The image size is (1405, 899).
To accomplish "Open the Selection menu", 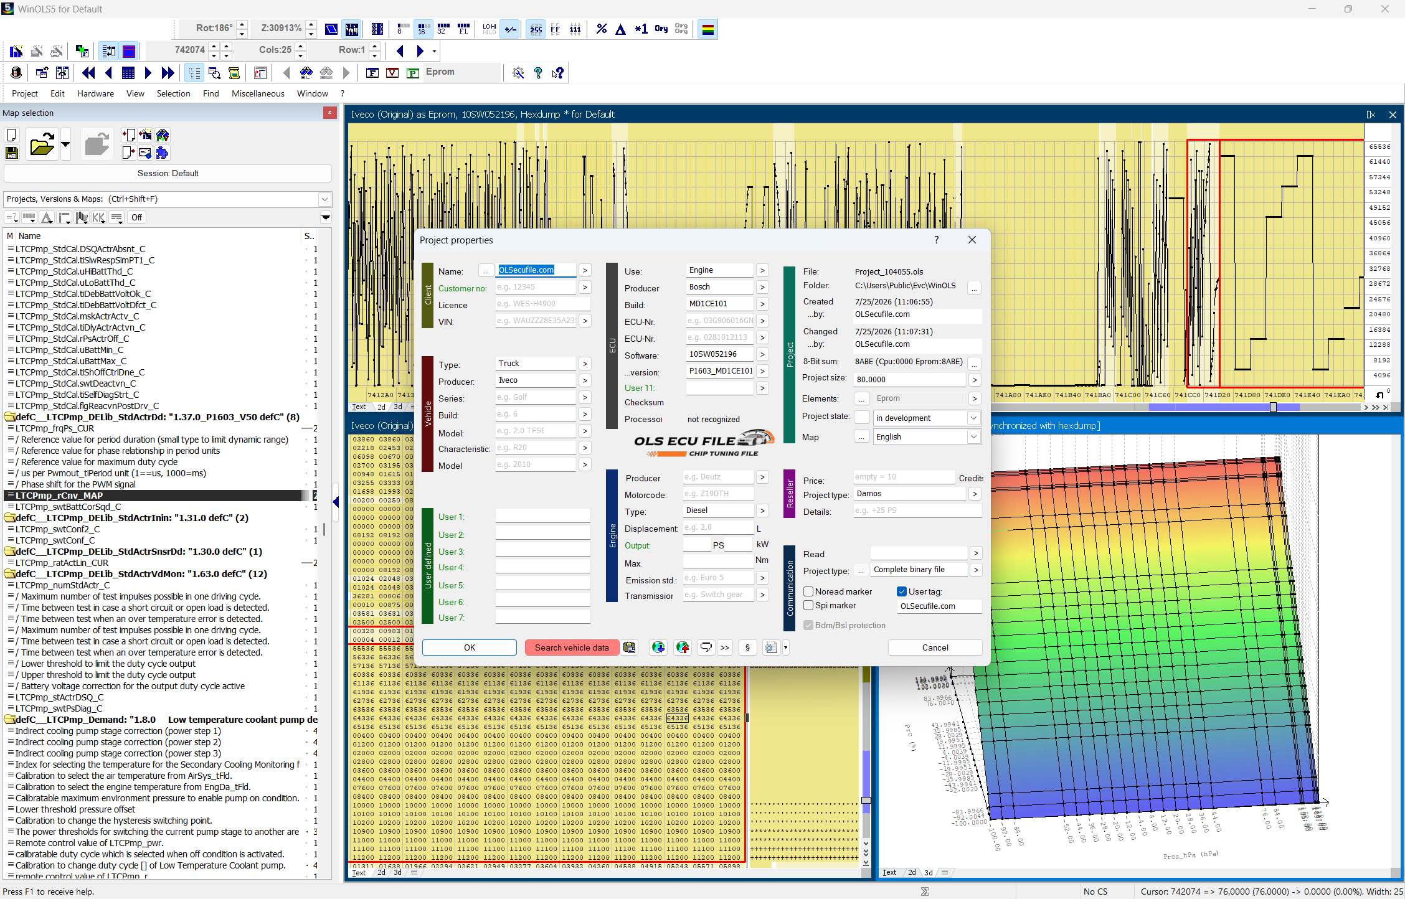I will click(x=173, y=93).
